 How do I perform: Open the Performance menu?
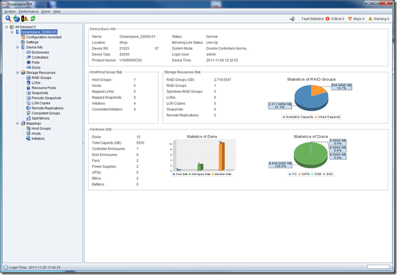click(x=28, y=11)
